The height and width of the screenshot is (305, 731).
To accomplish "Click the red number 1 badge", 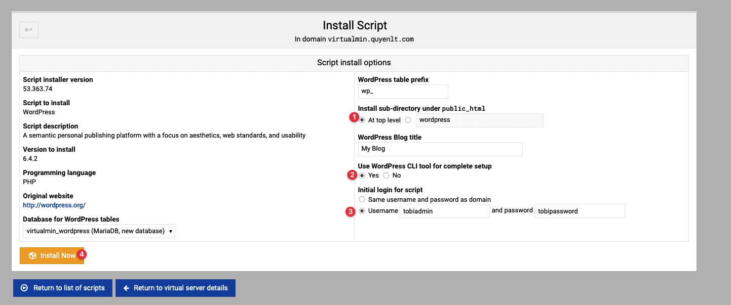I will 354,117.
